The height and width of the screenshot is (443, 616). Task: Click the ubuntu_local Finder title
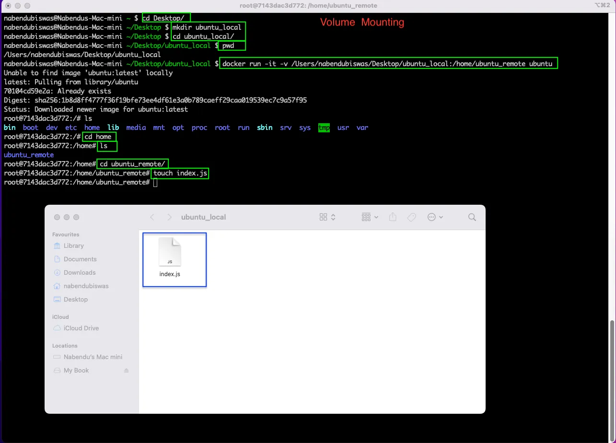pos(204,217)
